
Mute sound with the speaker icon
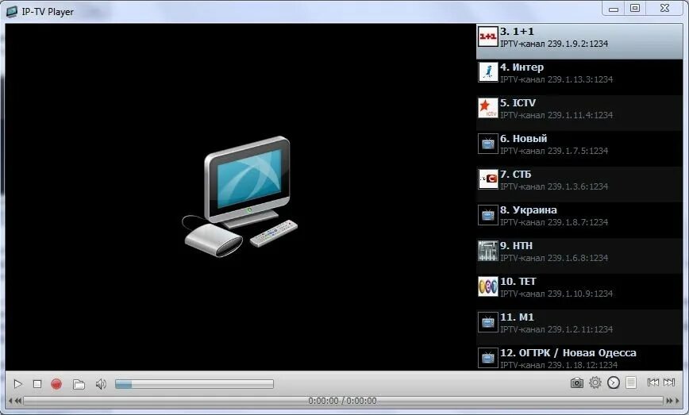click(x=101, y=384)
